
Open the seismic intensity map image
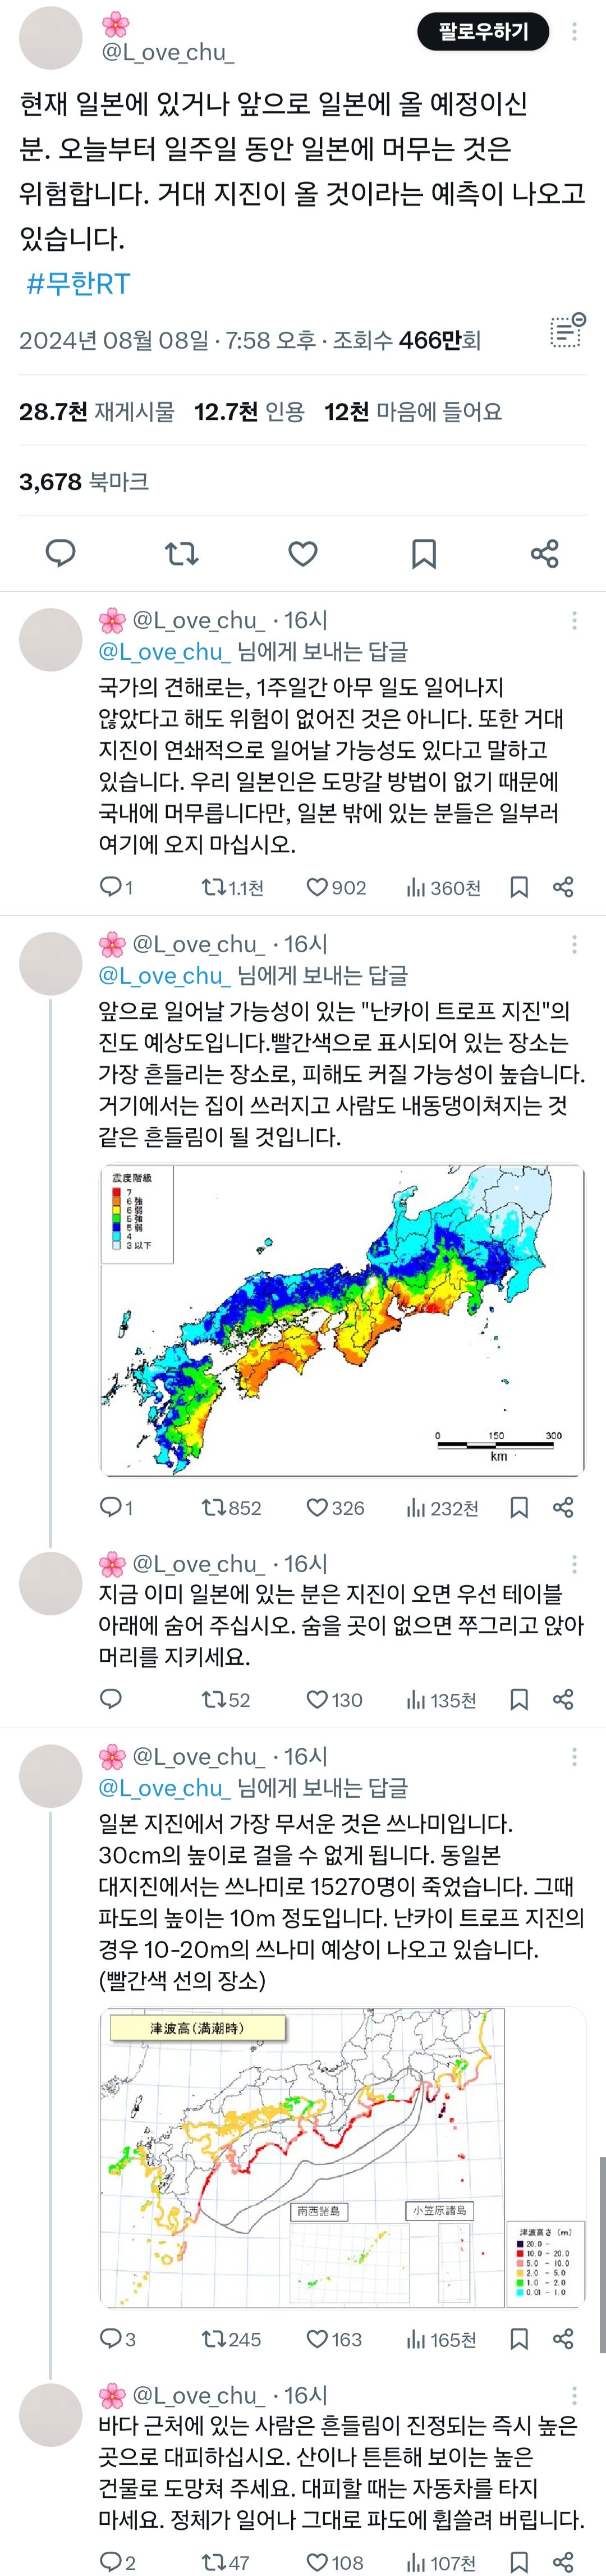coord(342,1319)
